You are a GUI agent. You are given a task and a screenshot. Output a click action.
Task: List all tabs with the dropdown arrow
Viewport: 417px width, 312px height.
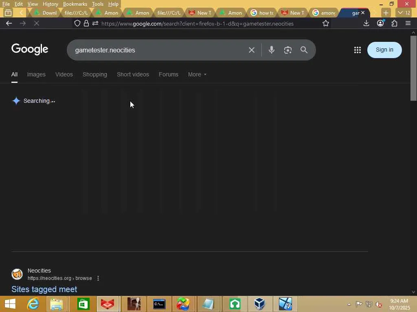[404, 13]
